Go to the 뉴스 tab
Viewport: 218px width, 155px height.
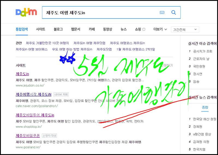[x=124, y=29]
